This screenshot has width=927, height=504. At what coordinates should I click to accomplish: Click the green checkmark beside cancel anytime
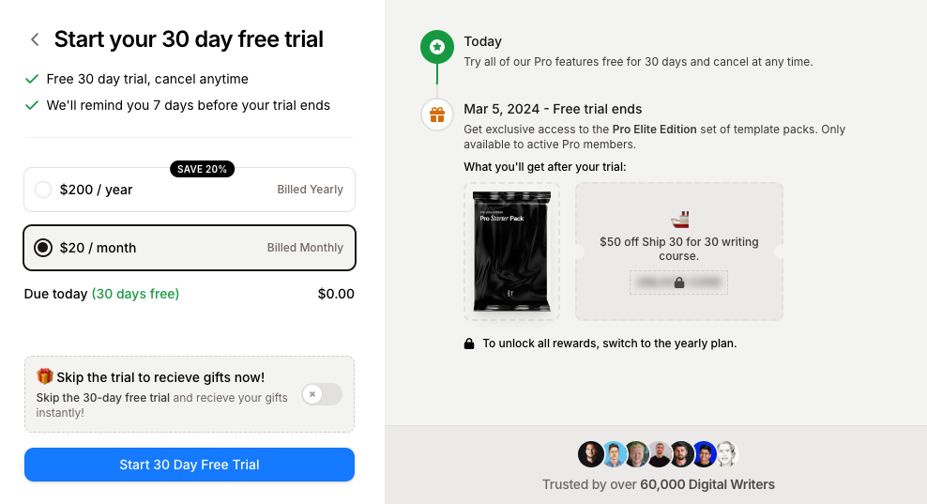tap(32, 79)
